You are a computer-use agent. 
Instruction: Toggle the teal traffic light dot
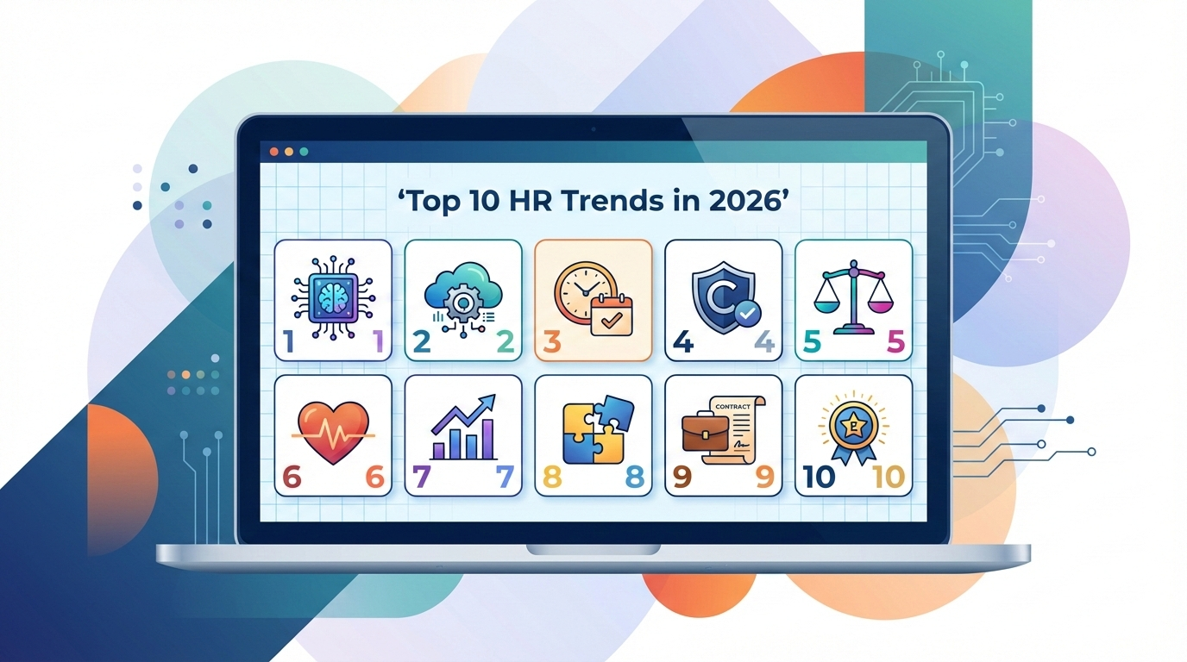click(x=304, y=151)
